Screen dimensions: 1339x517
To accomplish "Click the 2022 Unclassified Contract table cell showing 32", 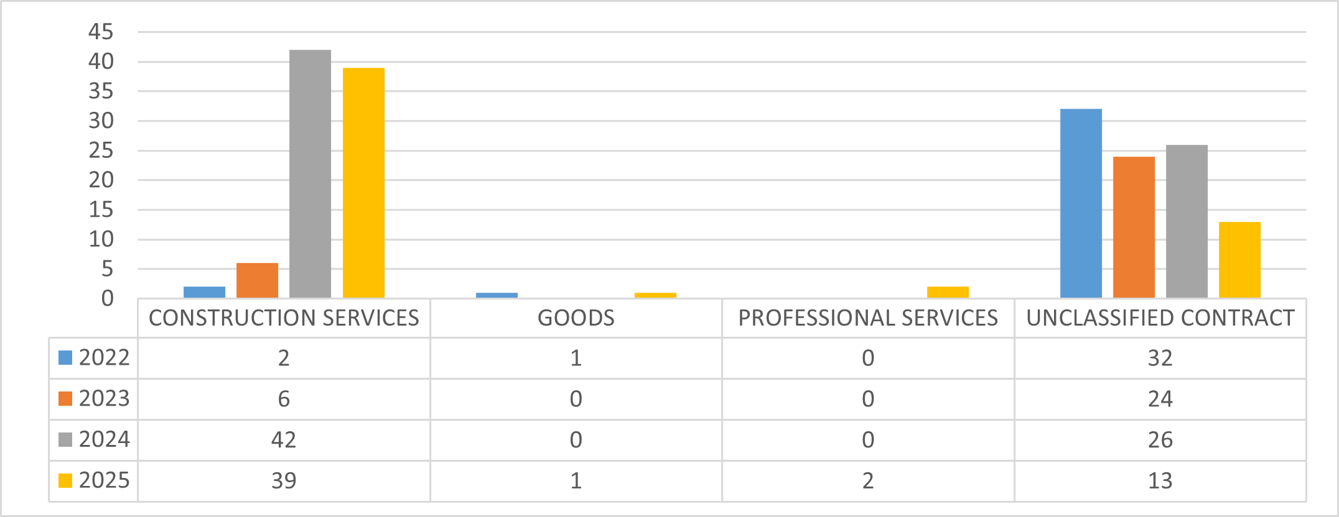I will 1160,358.
